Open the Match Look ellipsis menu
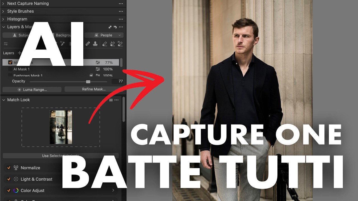The width and height of the screenshot is (358, 201). coord(116,100)
